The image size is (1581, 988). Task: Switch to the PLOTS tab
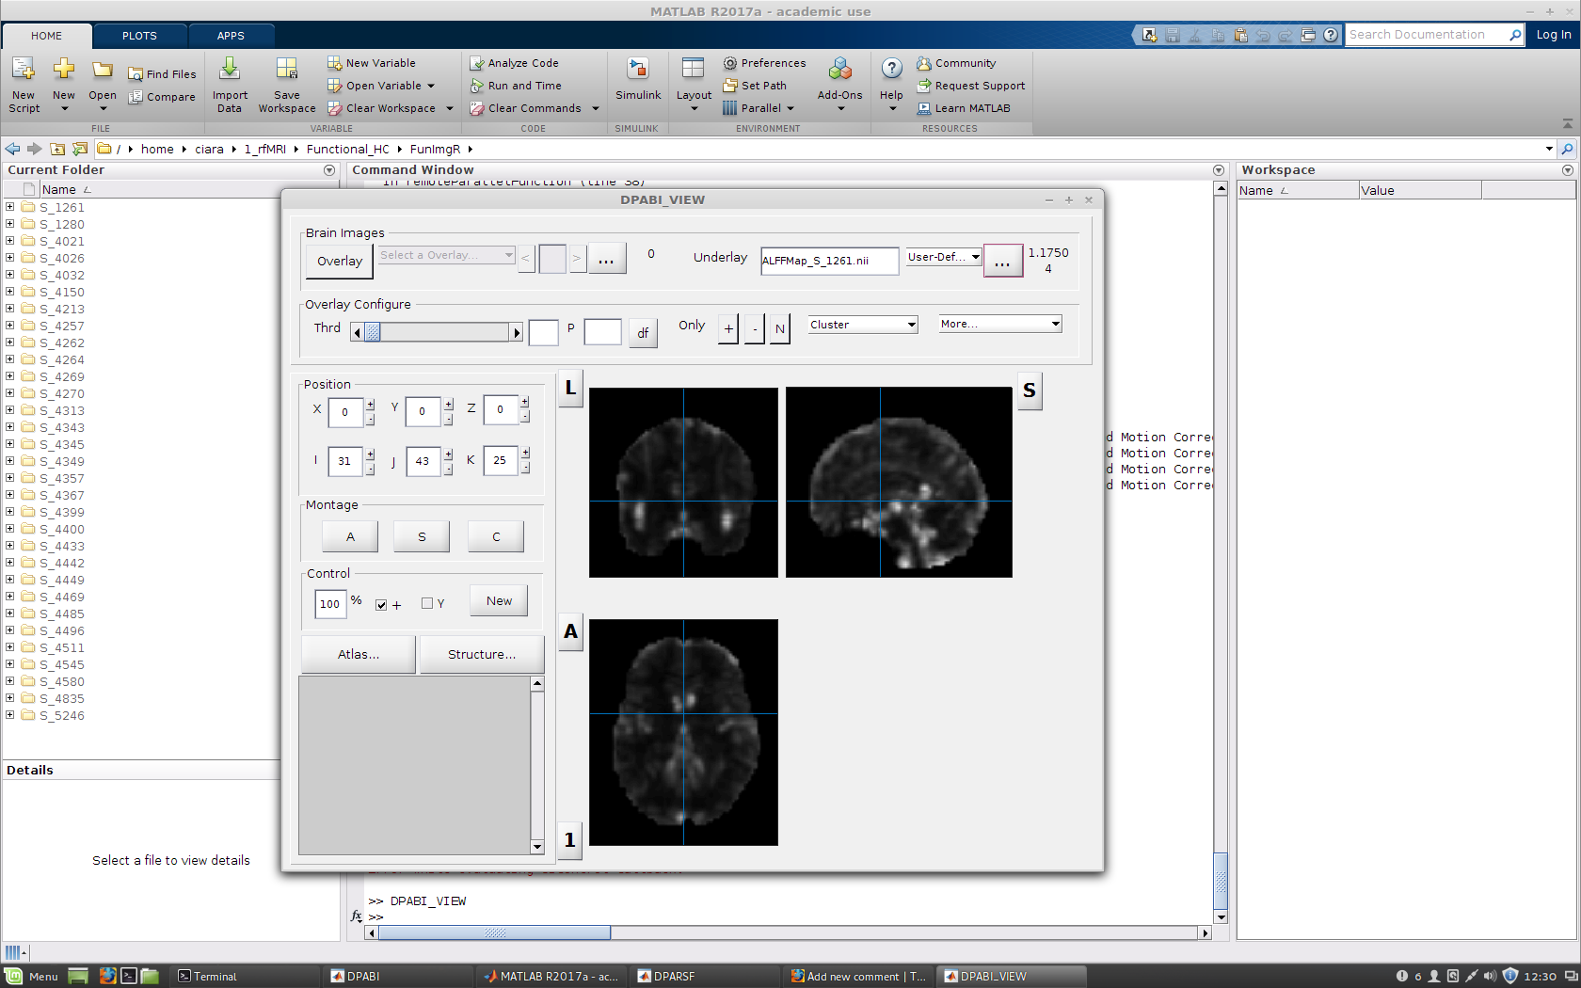pos(139,36)
